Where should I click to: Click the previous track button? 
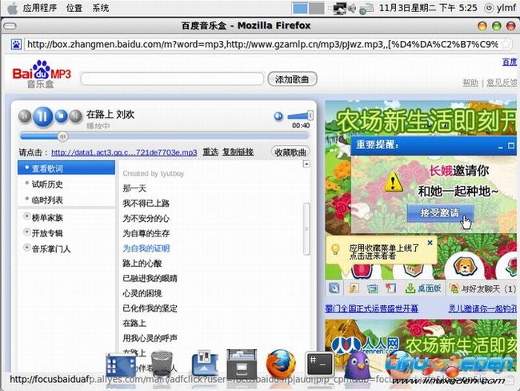(x=25, y=116)
